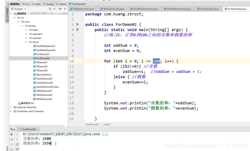Hide the Project panel with hide icon
Screen dimensions: 250x151
coord(65,9)
